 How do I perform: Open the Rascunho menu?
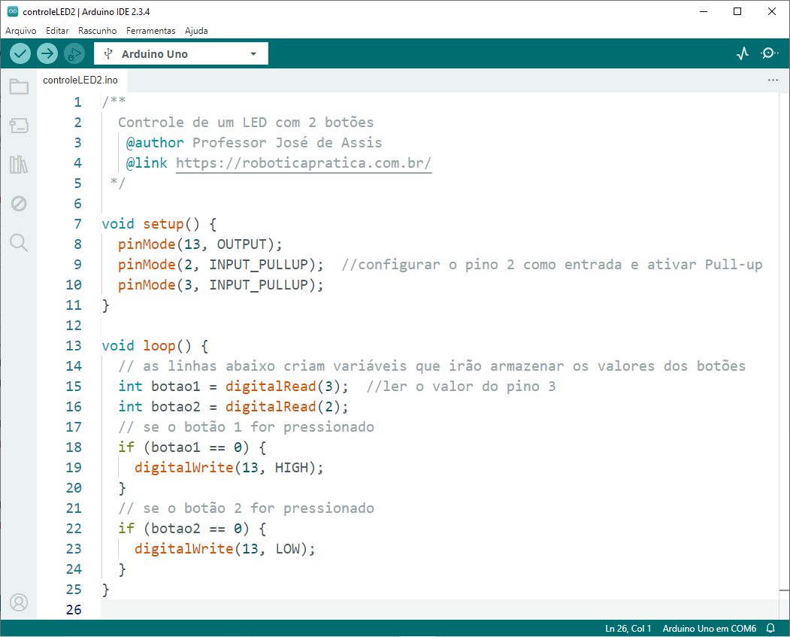click(97, 31)
